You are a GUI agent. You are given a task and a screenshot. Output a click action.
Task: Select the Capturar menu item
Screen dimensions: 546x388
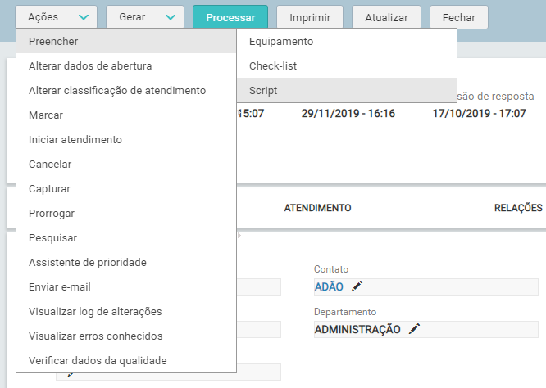click(126, 189)
